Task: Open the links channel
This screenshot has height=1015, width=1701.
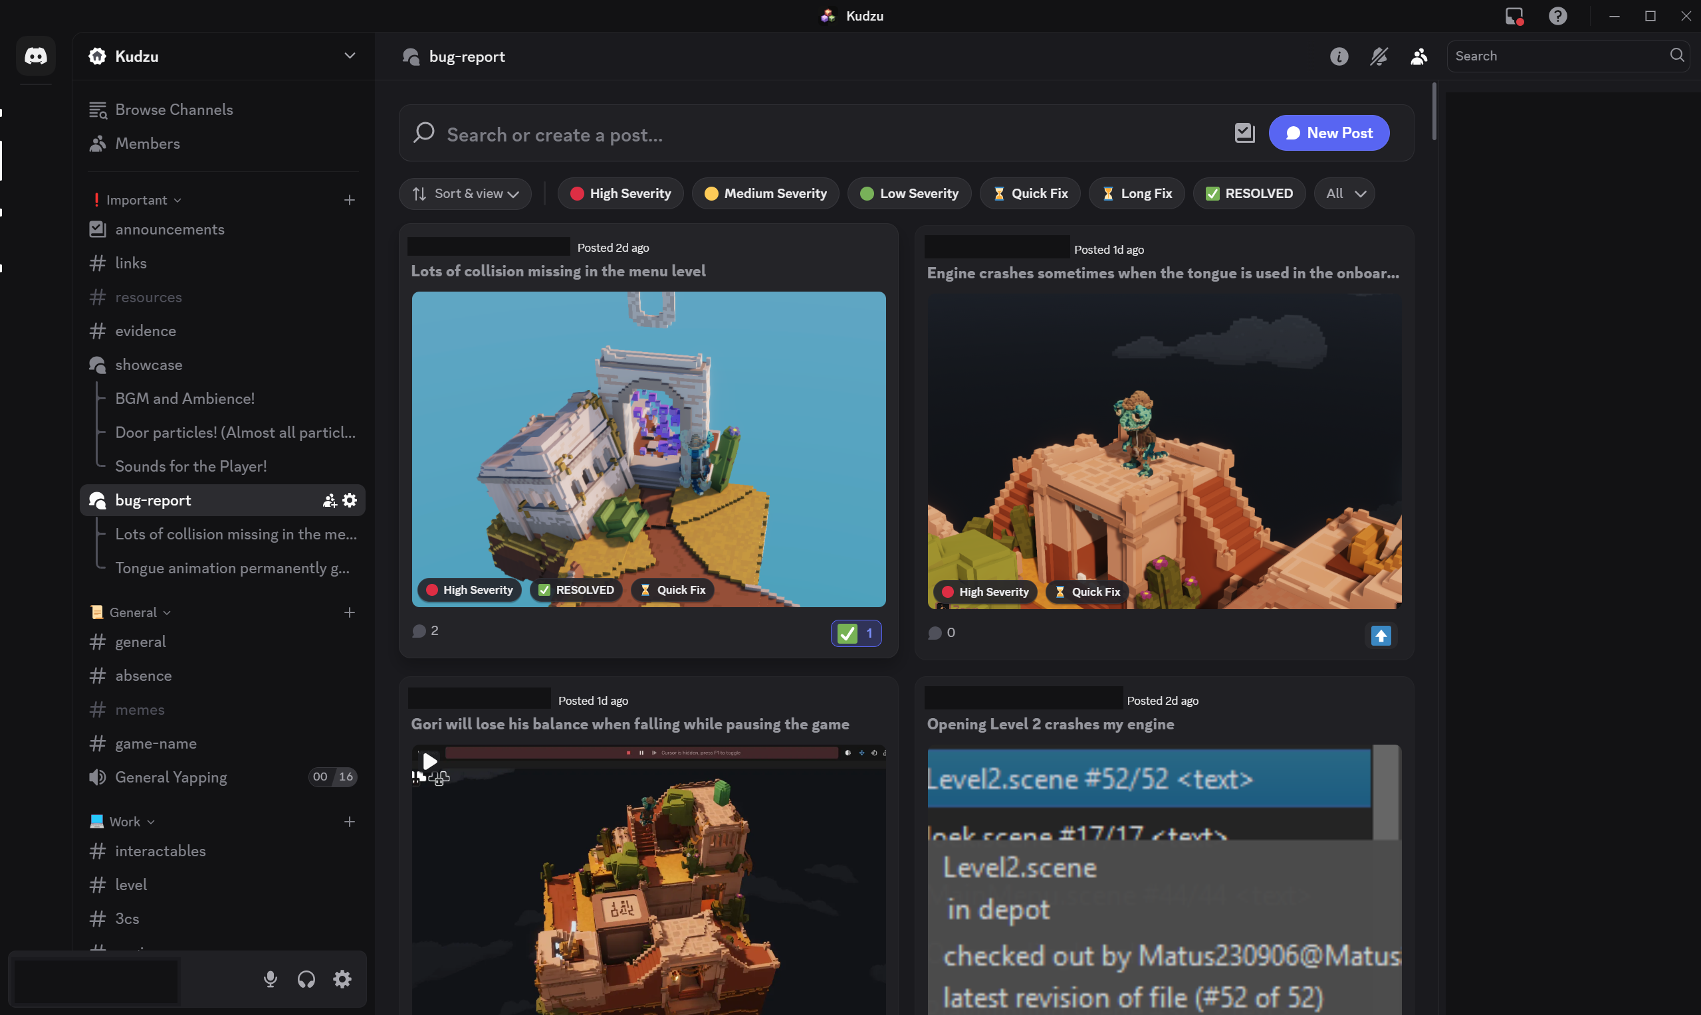Action: tap(223, 262)
